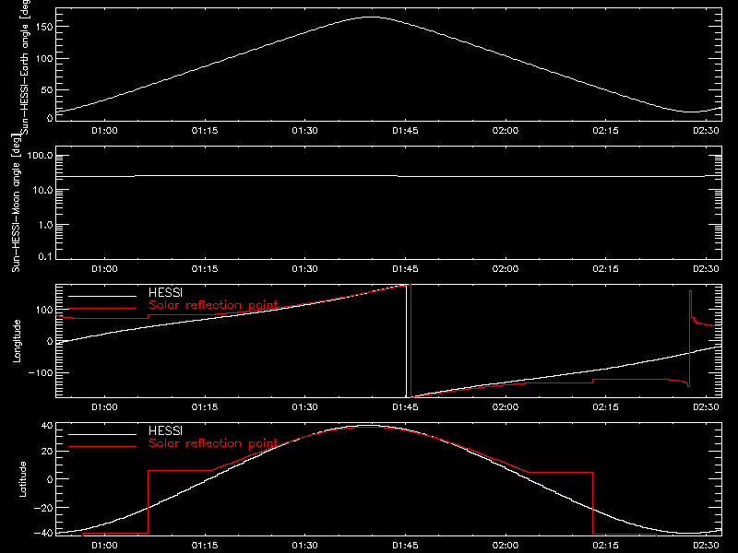Click 02:00 label under Latitude plot
The width and height of the screenshot is (738, 553).
(506, 546)
